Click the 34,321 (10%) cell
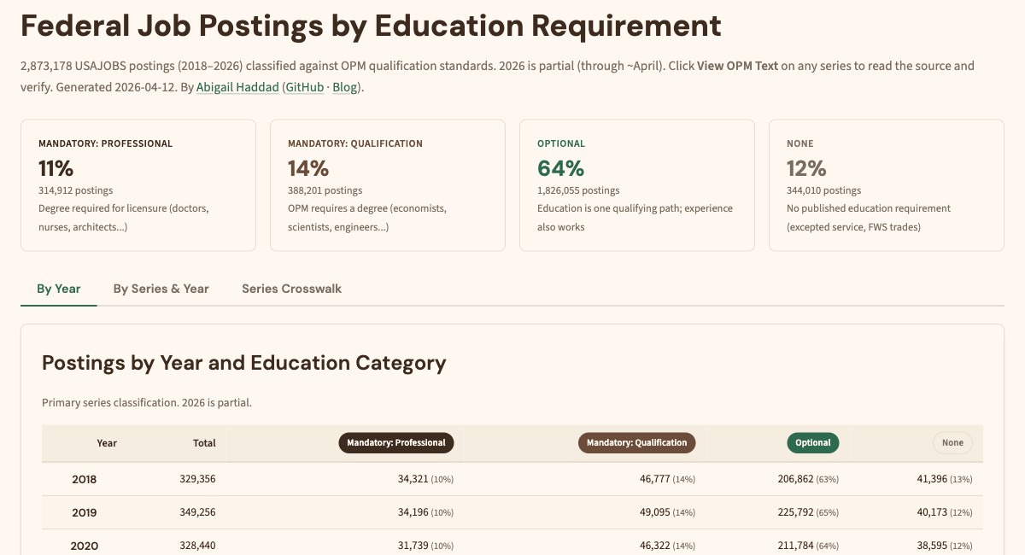 tap(425, 480)
